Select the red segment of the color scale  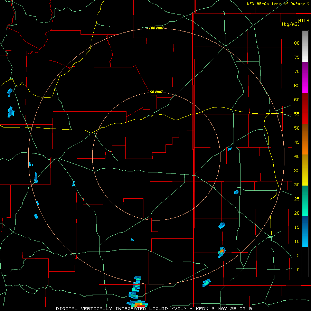click(x=305, y=109)
